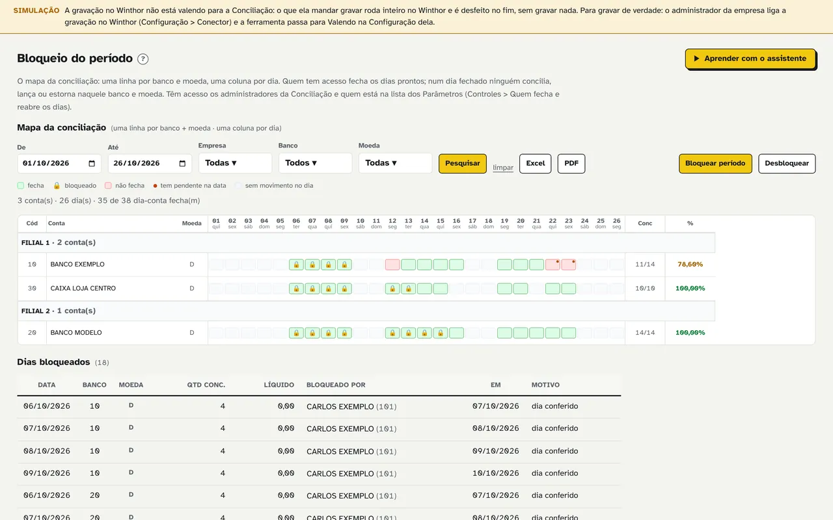This screenshot has height=520, width=833.
Task: Click the locked day 15 cell for BANCO MODELO
Action: pyautogui.click(x=441, y=333)
